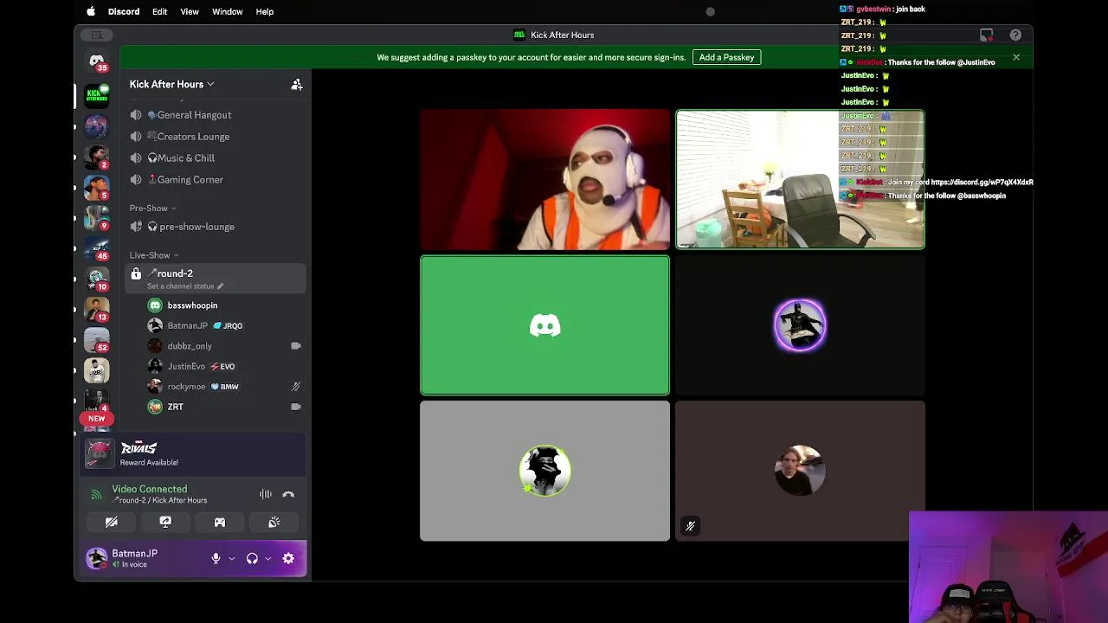Open the server icon with badge 9
The width and height of the screenshot is (1108, 623).
96,217
